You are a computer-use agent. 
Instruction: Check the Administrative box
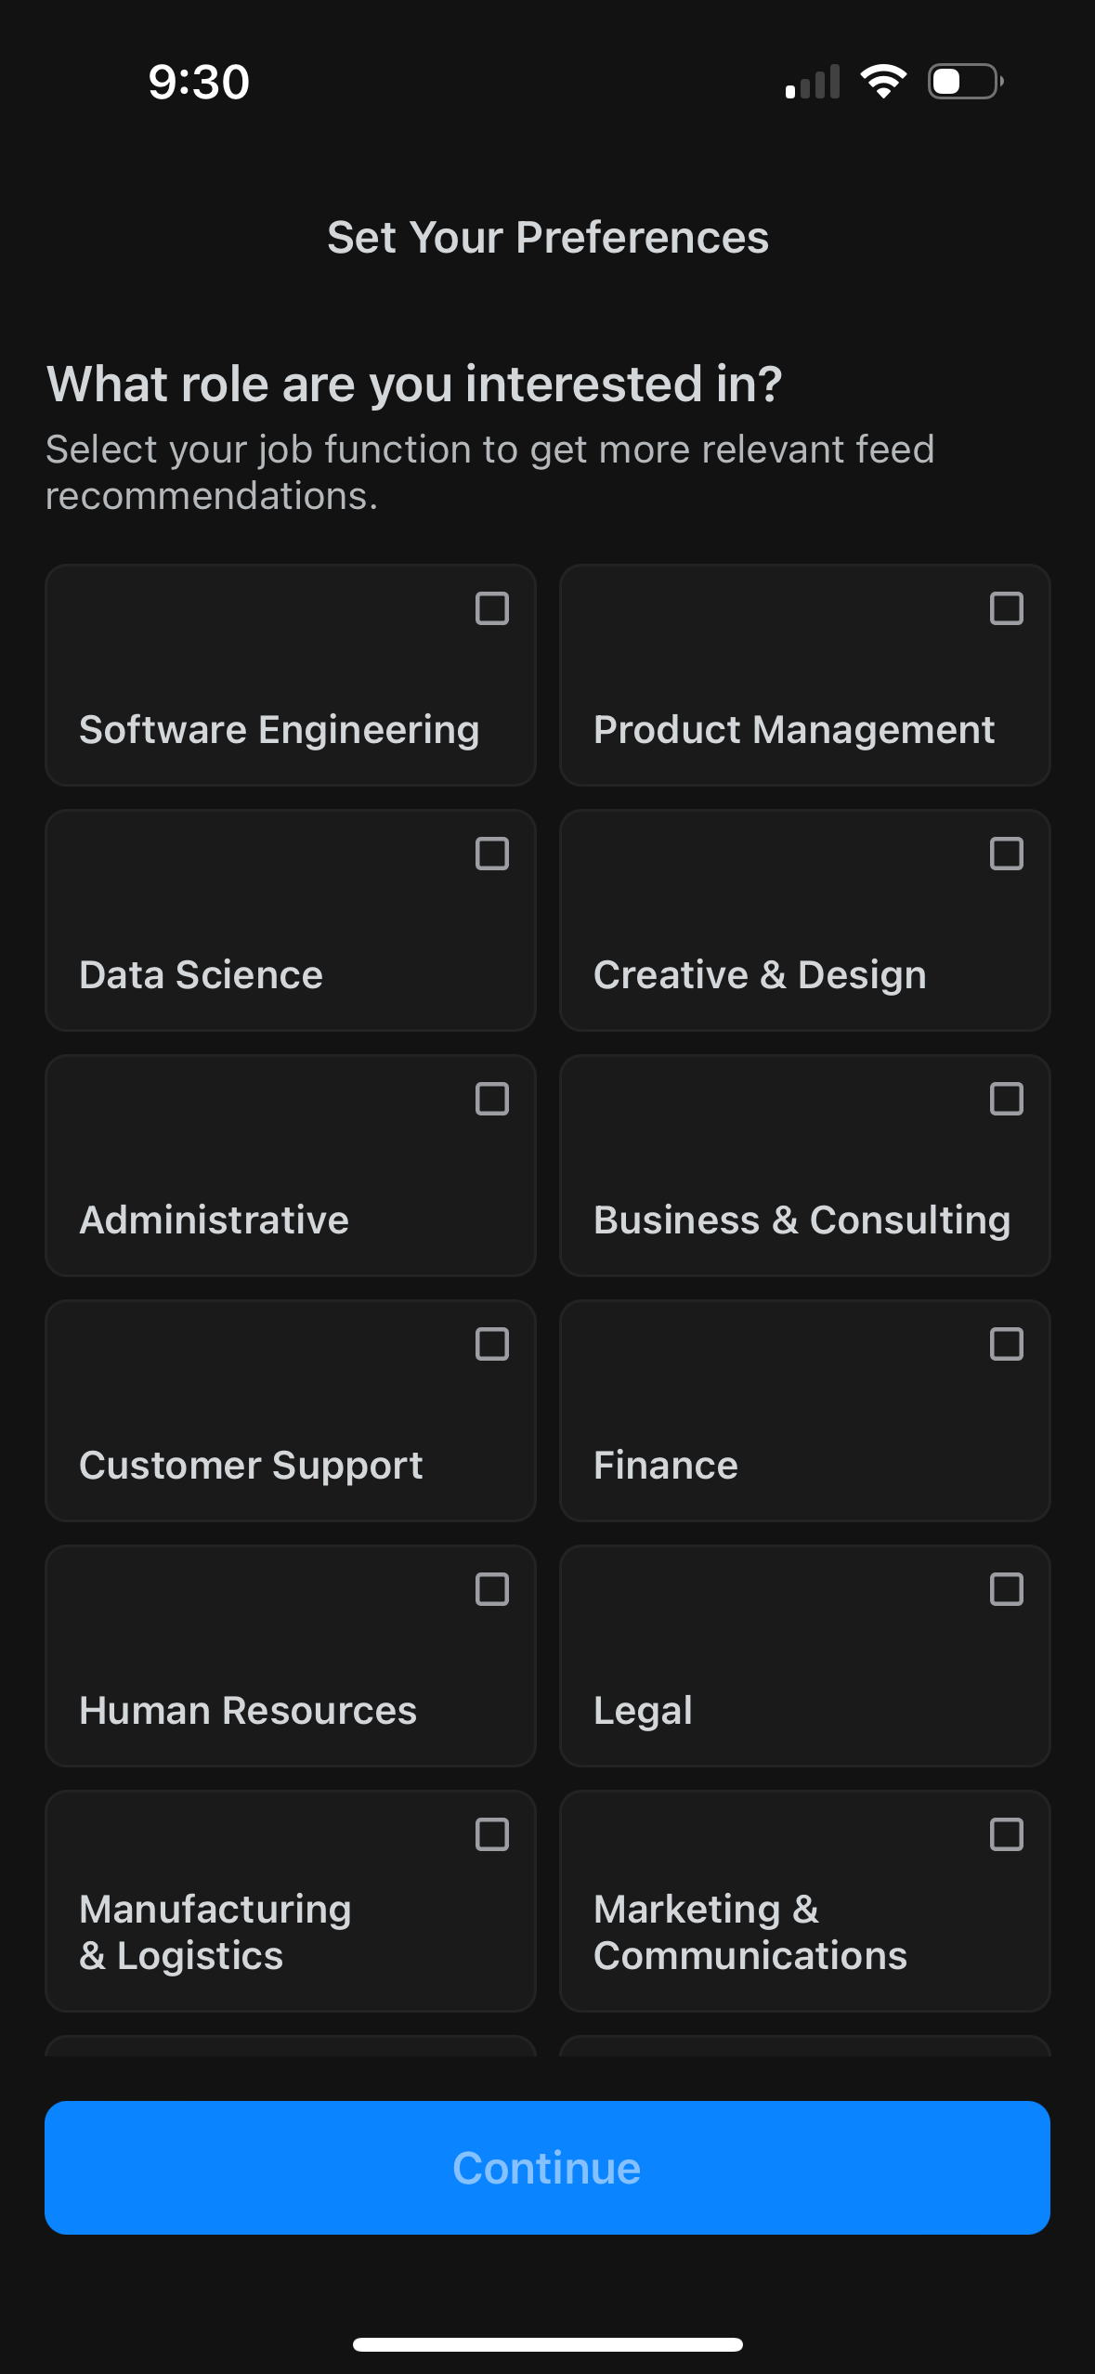[x=494, y=1100]
